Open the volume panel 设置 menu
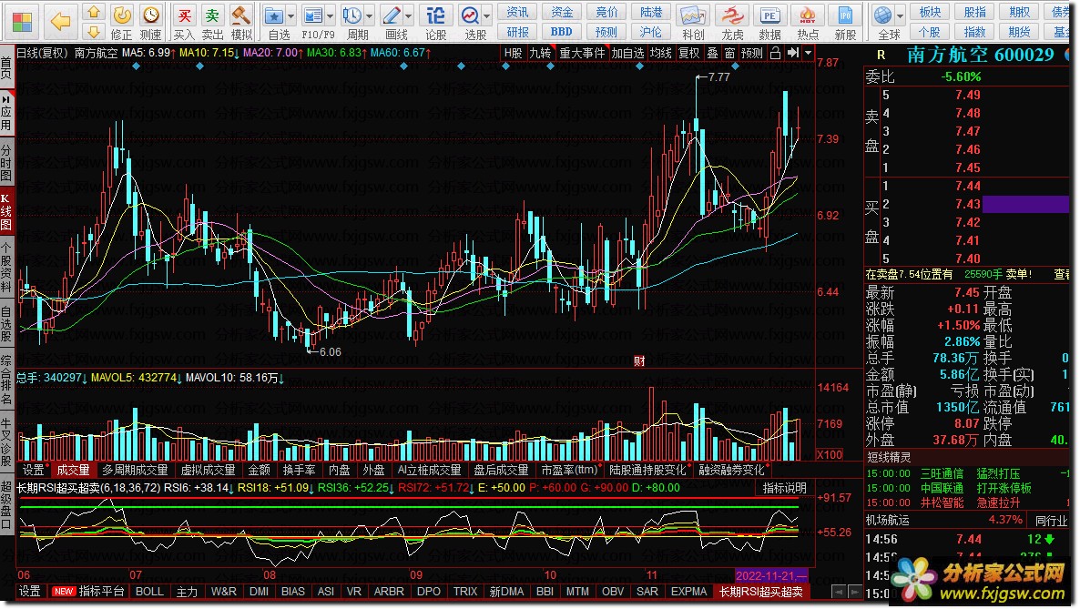 coord(33,470)
